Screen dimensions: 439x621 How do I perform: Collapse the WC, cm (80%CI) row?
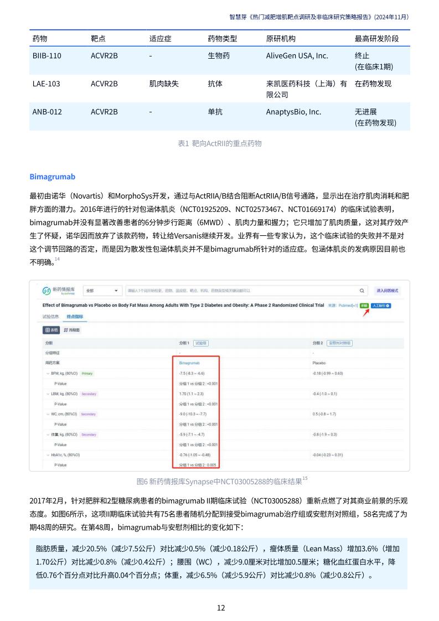tap(48, 414)
